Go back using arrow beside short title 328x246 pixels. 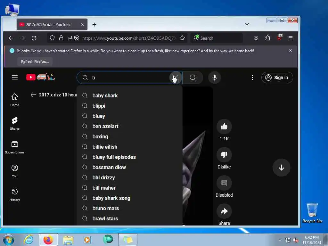pos(33,95)
